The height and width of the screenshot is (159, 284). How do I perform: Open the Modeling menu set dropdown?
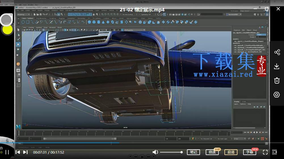coord(23,14)
